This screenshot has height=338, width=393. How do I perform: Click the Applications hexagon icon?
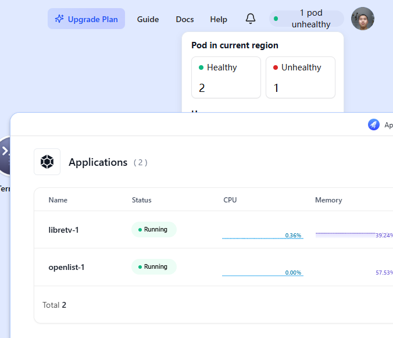point(47,162)
